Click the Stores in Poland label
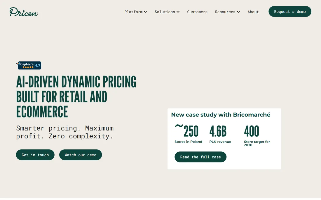Viewport: 321px width, 200px height. 188,142
